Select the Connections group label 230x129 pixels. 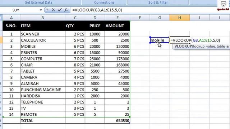click(x=104, y=3)
